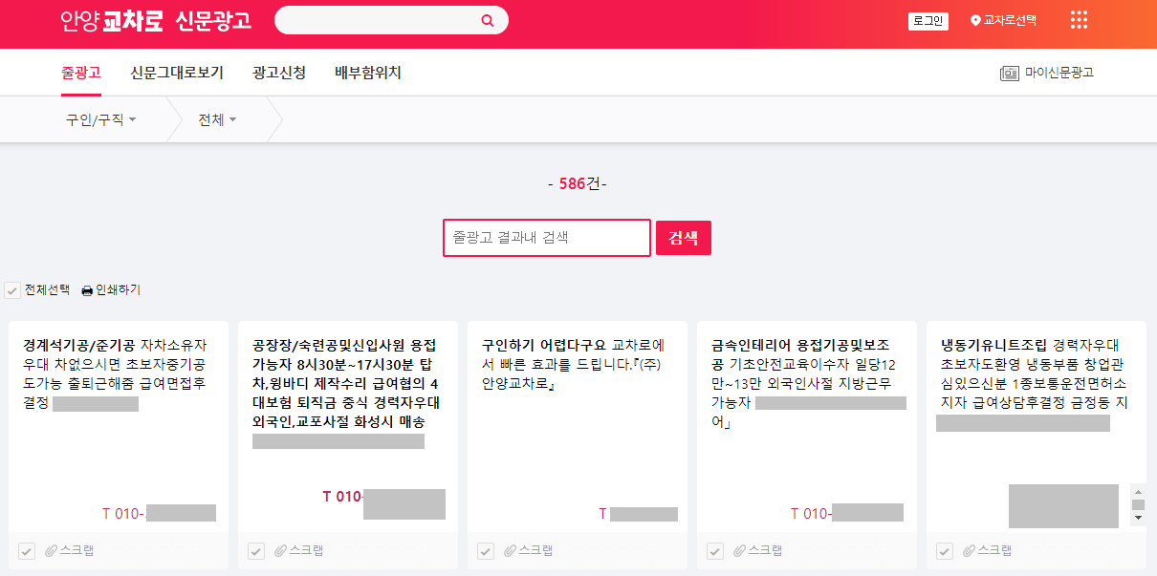Open the nine-dot grid menu in the header
This screenshot has width=1157, height=576.
pos(1079,20)
